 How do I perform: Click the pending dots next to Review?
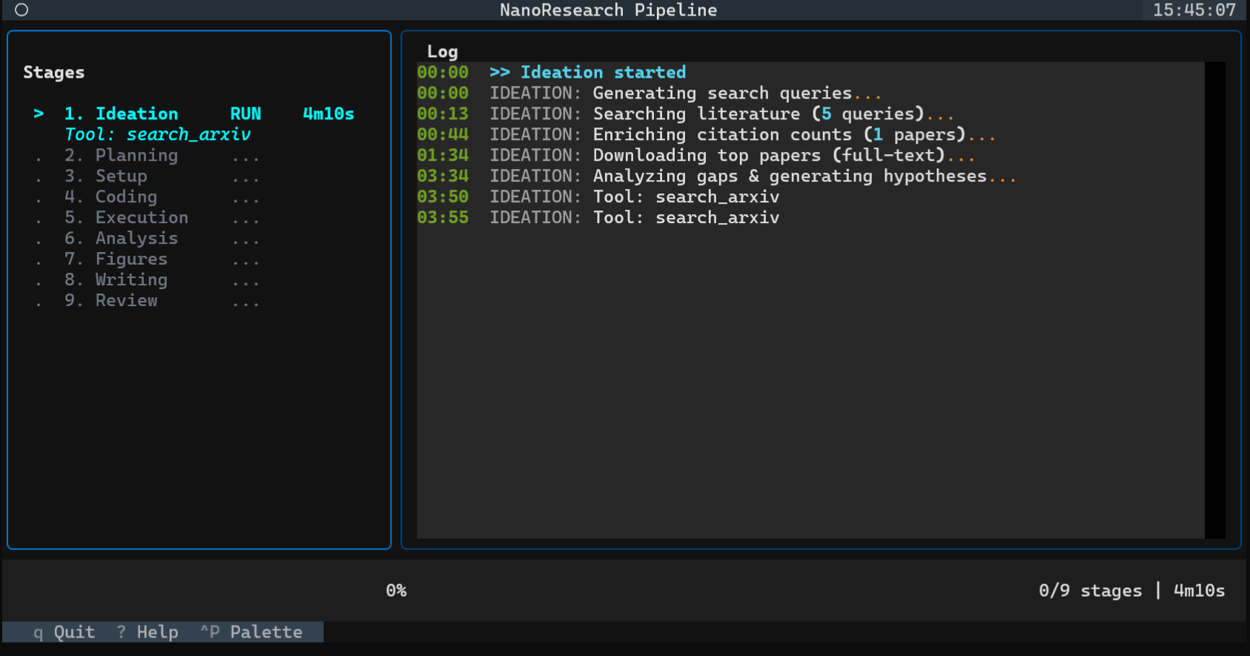click(x=245, y=303)
